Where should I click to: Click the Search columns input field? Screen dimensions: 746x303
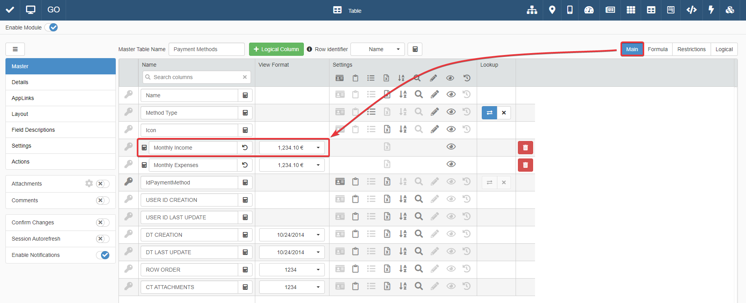196,77
